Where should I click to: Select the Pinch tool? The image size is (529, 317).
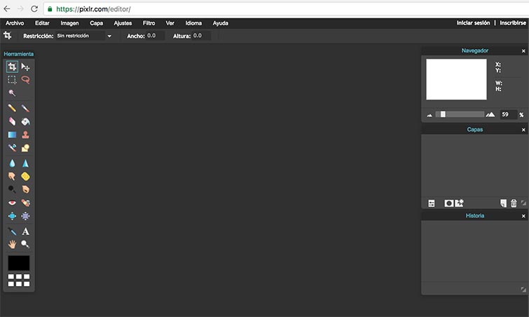(x=25, y=216)
